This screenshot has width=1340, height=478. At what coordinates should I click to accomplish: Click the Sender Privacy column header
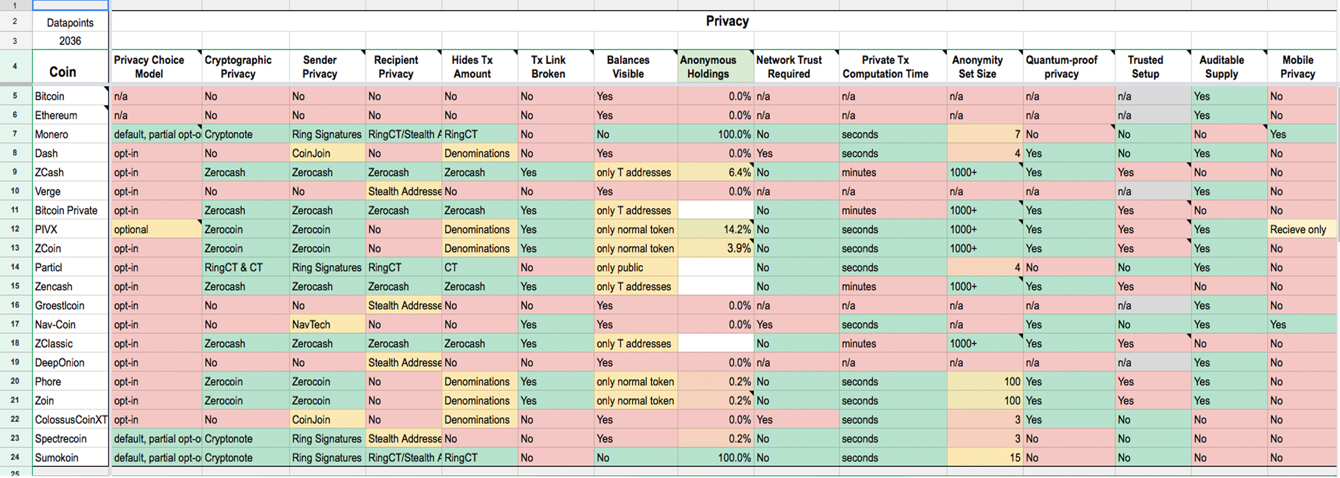pos(327,66)
